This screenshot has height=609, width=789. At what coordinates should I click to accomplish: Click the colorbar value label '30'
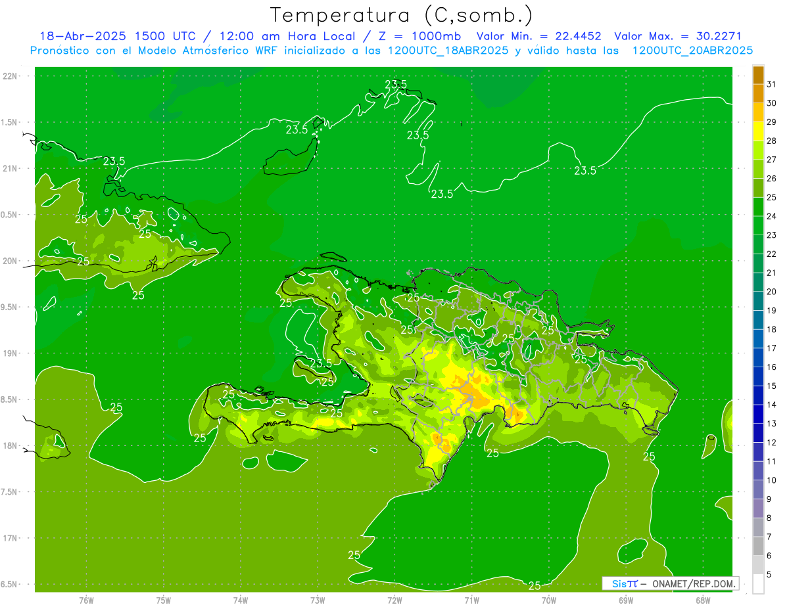point(771,103)
